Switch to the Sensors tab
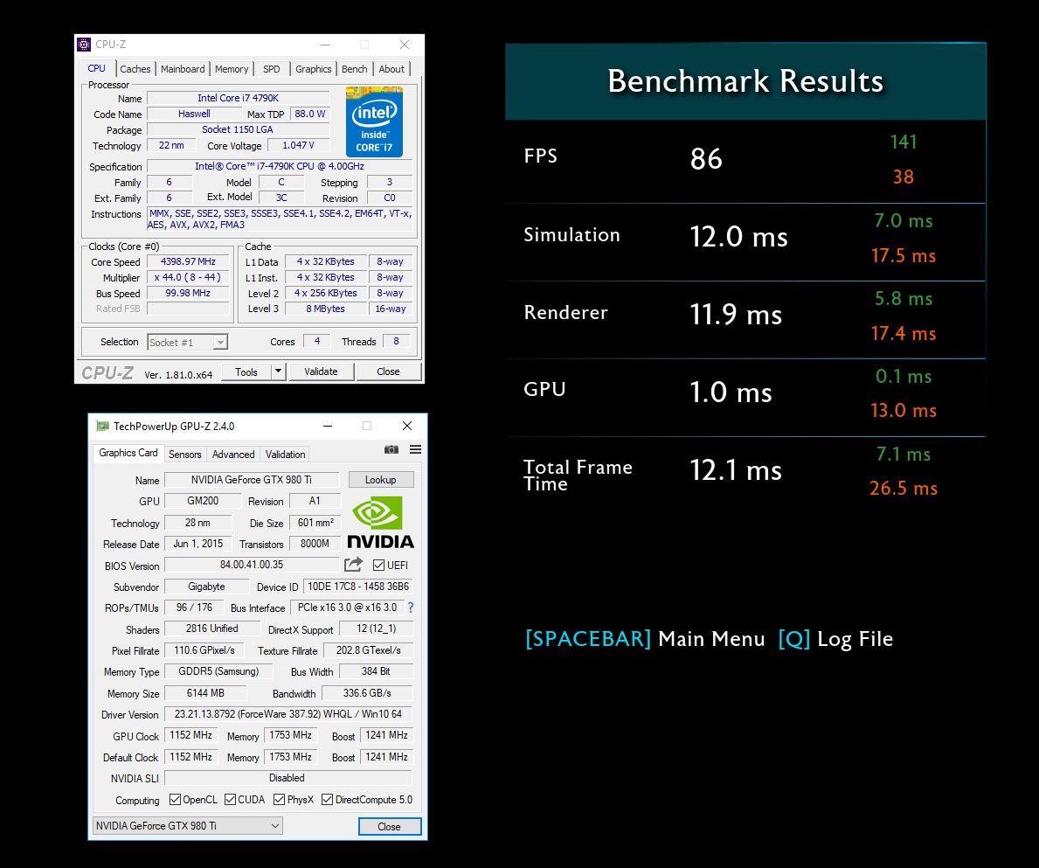Screen dimensions: 1039x868 click(x=185, y=455)
